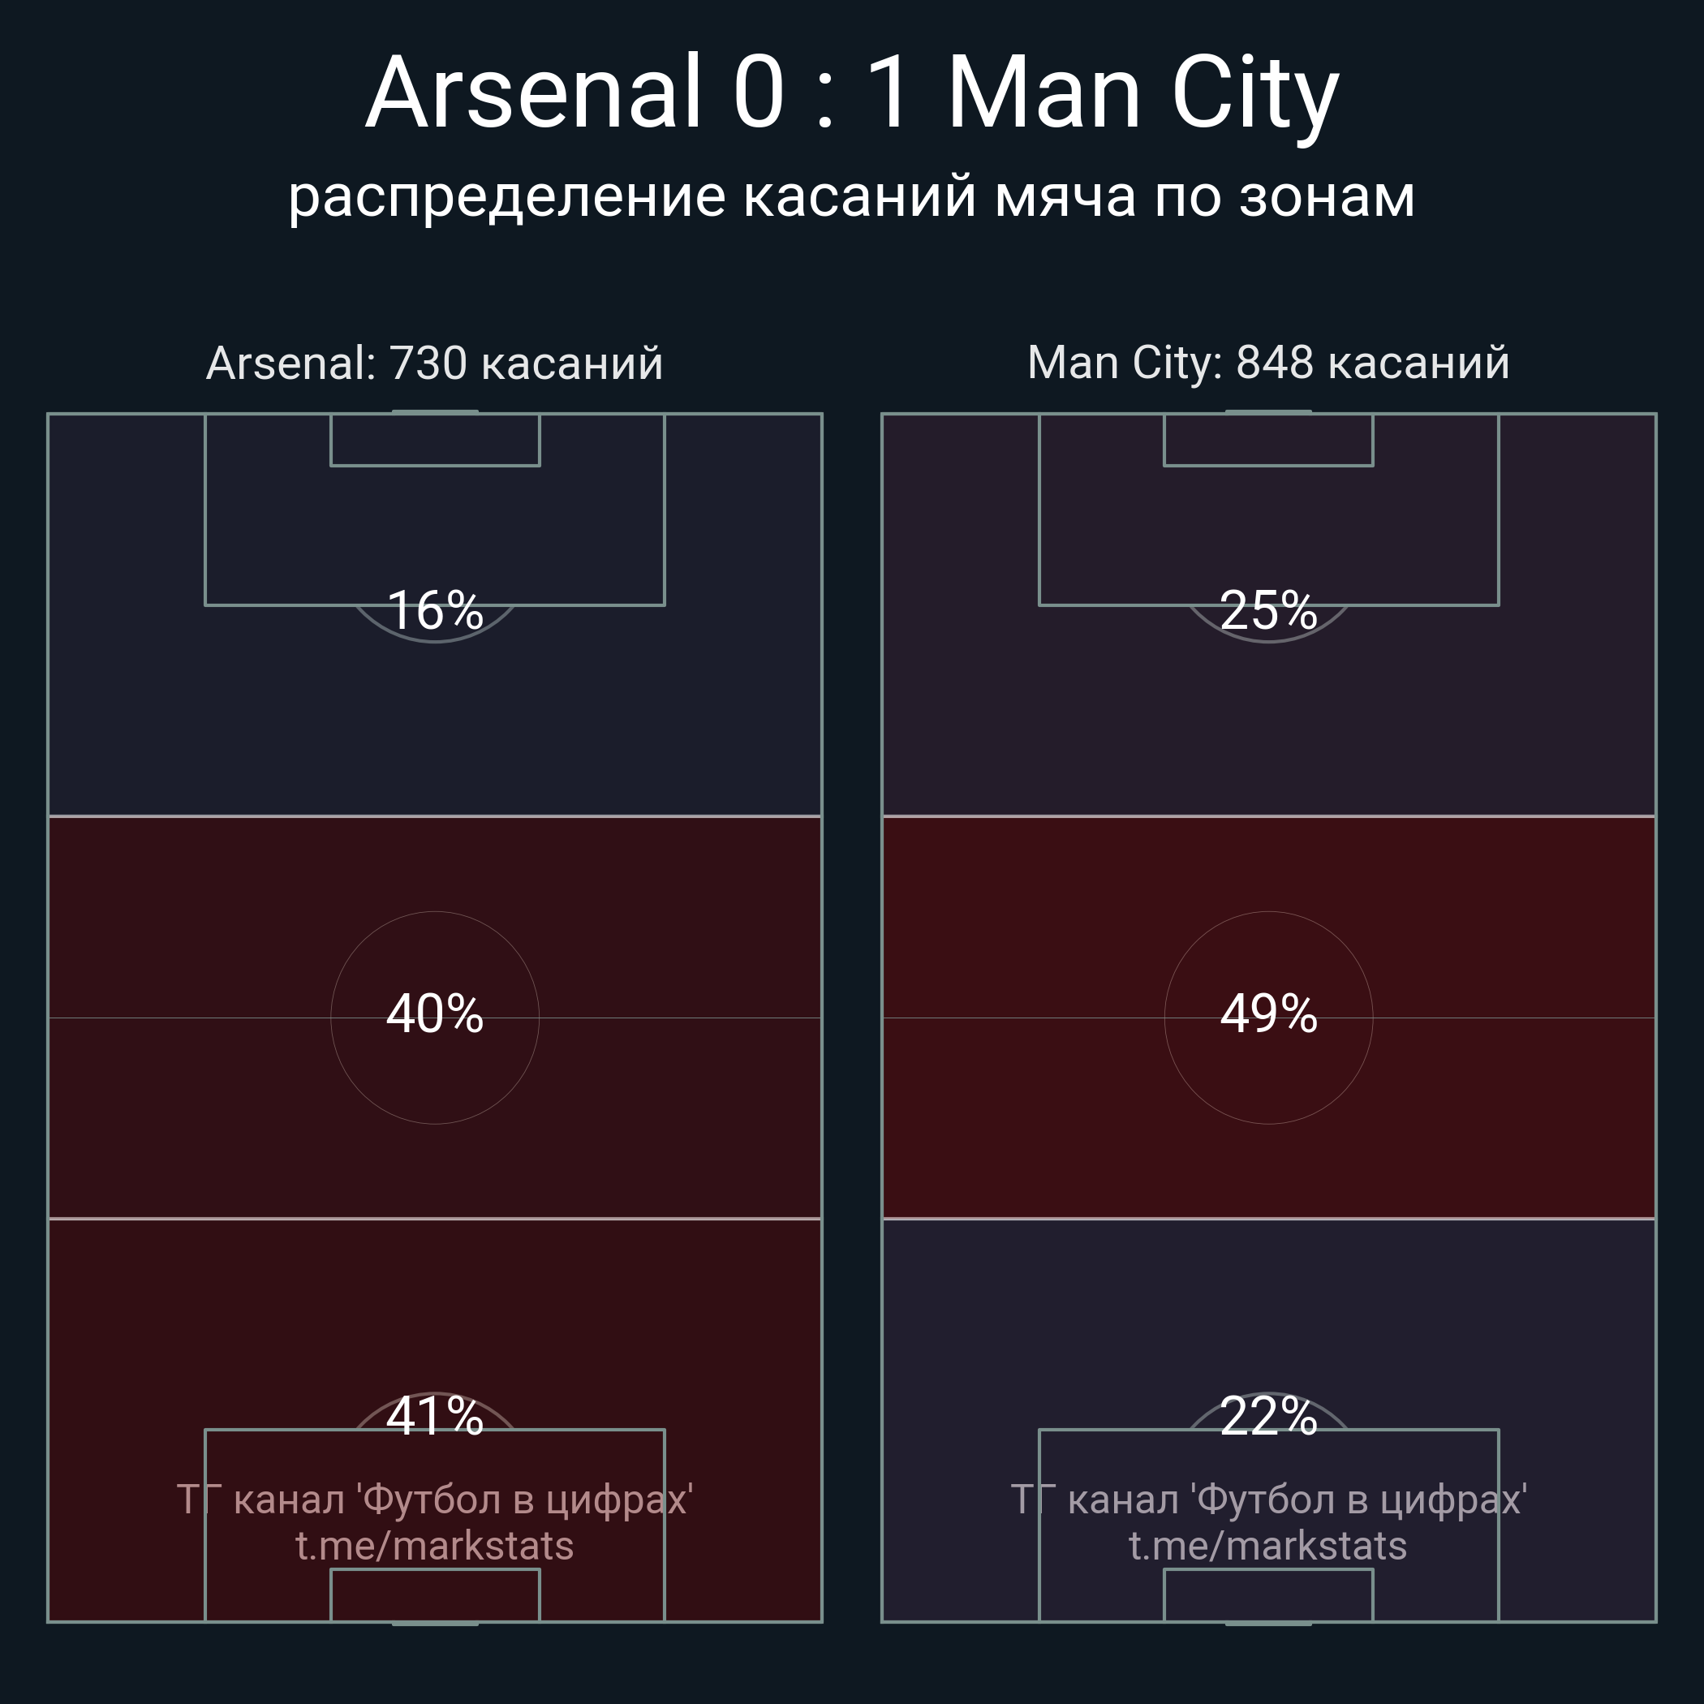The height and width of the screenshot is (1704, 1704).
Task: Open t.me/markstats link on Arsenal pitch
Action: click(434, 1546)
